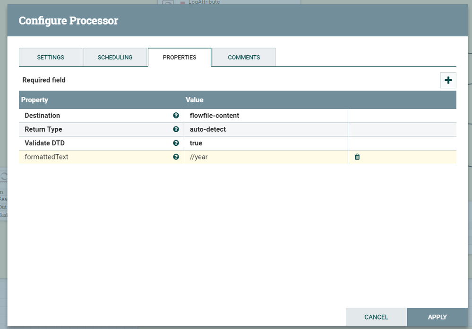472x329 pixels.
Task: Click the Required field label
Action: click(x=44, y=80)
